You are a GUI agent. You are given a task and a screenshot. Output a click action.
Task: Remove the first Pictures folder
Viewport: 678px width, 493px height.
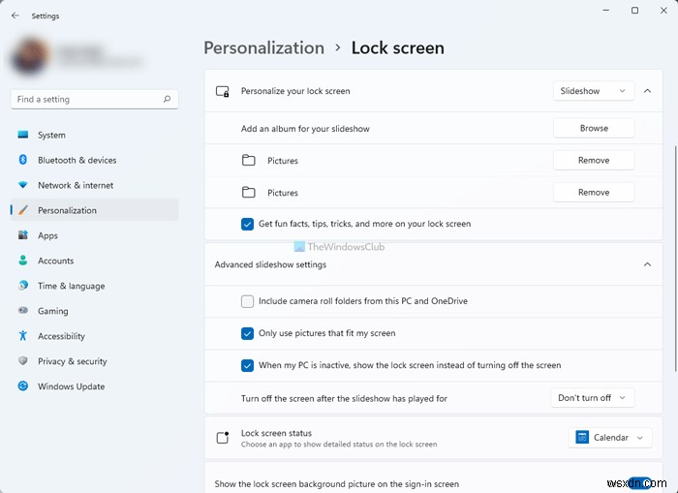tap(593, 160)
